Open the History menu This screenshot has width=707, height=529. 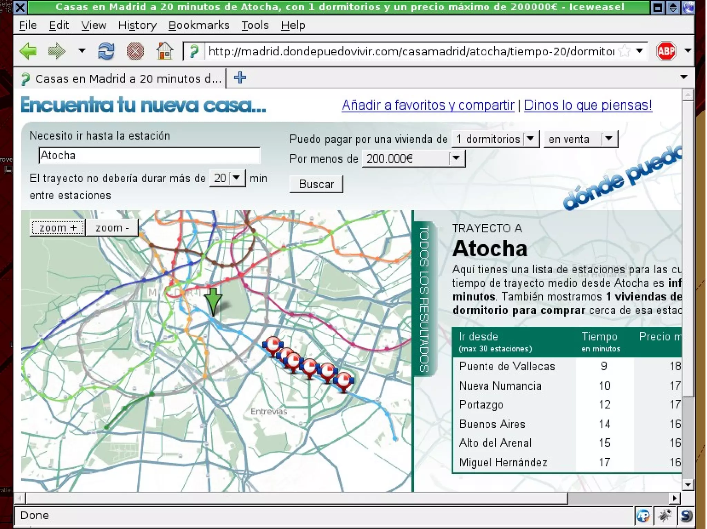click(x=137, y=25)
